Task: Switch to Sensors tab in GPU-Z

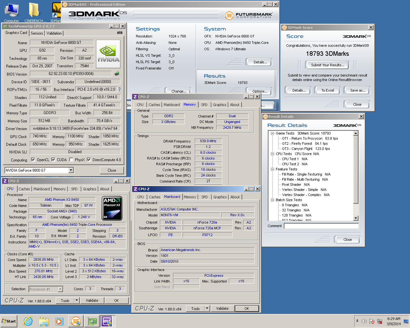Action: click(x=37, y=33)
